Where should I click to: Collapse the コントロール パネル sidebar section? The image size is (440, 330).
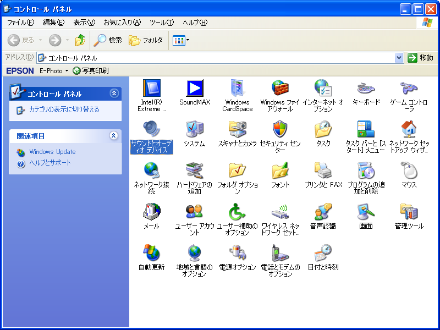pyautogui.click(x=114, y=94)
